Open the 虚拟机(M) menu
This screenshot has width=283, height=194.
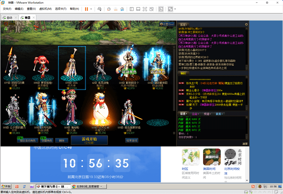[x=45, y=9]
